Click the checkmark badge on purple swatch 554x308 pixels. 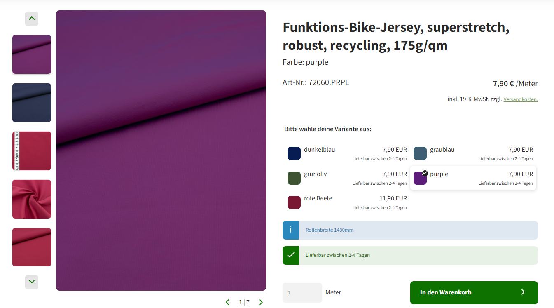pyautogui.click(x=425, y=173)
